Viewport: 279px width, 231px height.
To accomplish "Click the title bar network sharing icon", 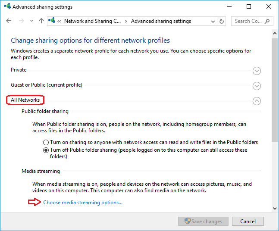I will click(7, 7).
